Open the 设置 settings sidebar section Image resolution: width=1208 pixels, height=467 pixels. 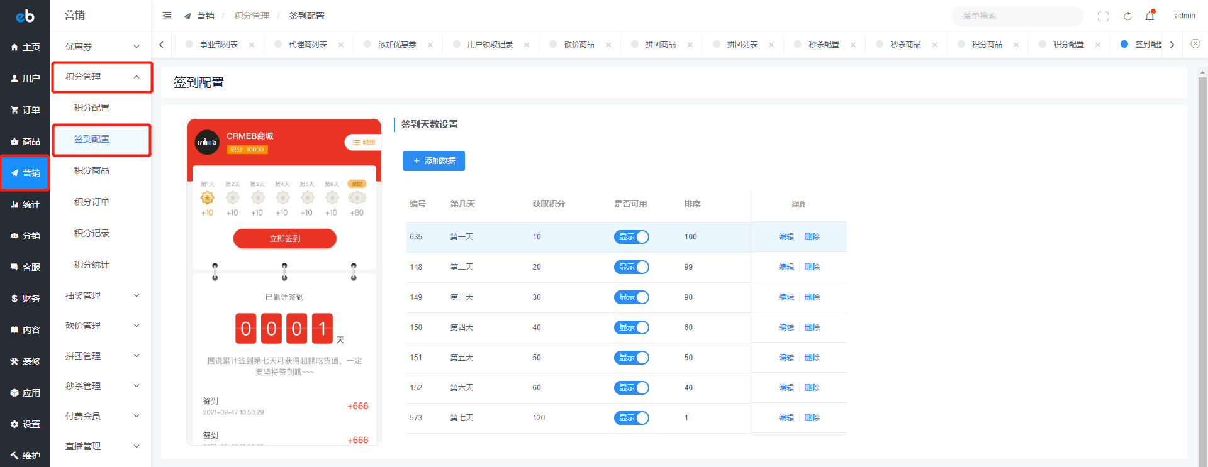pyautogui.click(x=25, y=424)
